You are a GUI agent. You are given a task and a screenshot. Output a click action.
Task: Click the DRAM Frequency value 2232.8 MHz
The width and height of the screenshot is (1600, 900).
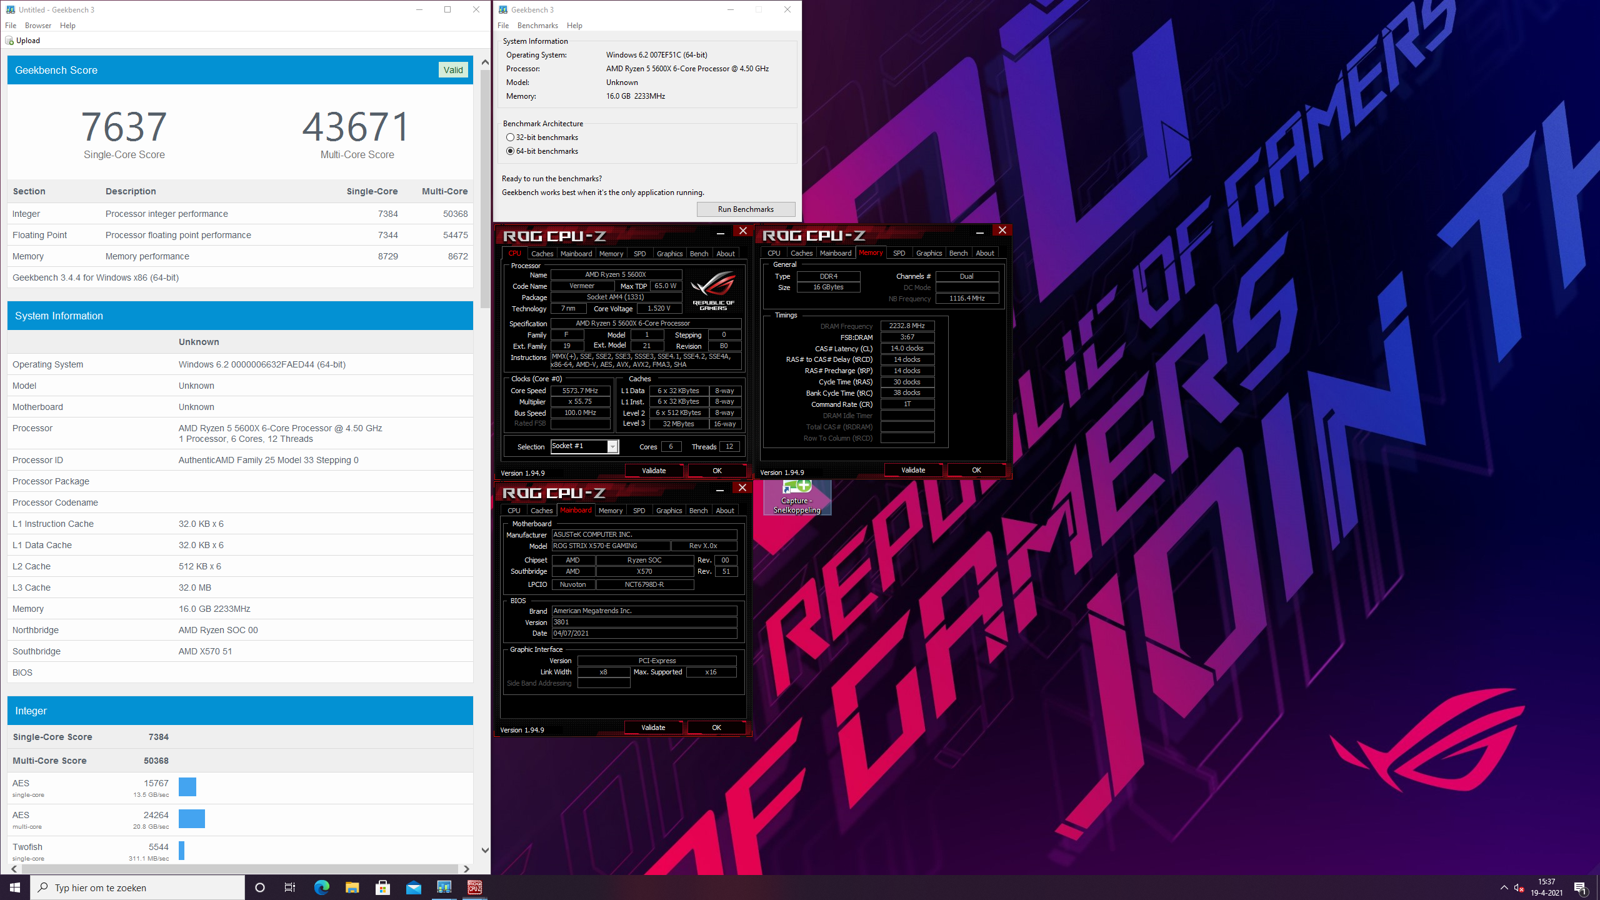[x=907, y=326]
